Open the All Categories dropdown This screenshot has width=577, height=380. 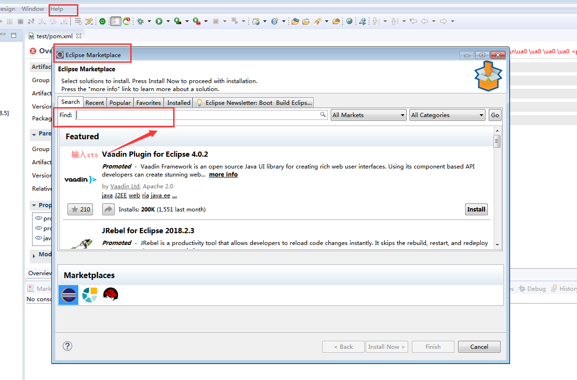[447, 115]
